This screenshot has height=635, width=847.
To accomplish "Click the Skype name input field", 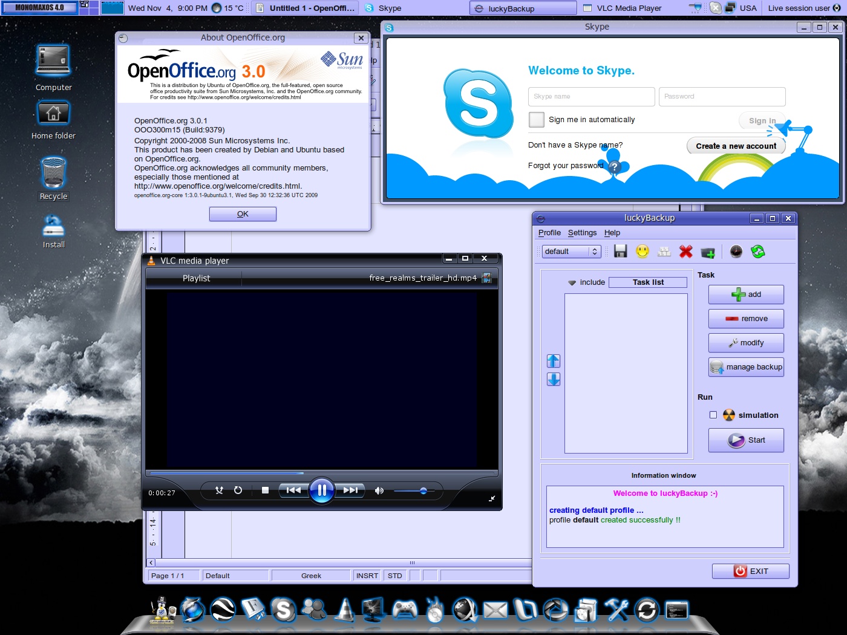I will pyautogui.click(x=592, y=97).
